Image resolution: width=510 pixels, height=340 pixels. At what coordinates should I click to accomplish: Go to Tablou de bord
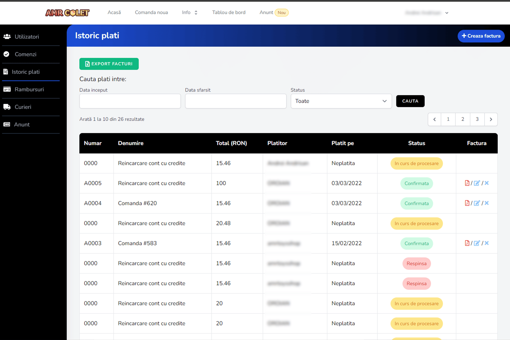229,13
